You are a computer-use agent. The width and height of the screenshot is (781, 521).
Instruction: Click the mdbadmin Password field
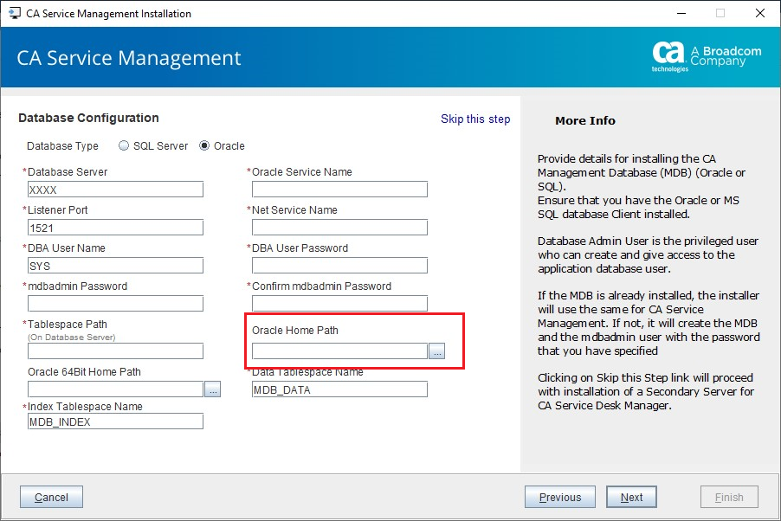click(115, 304)
